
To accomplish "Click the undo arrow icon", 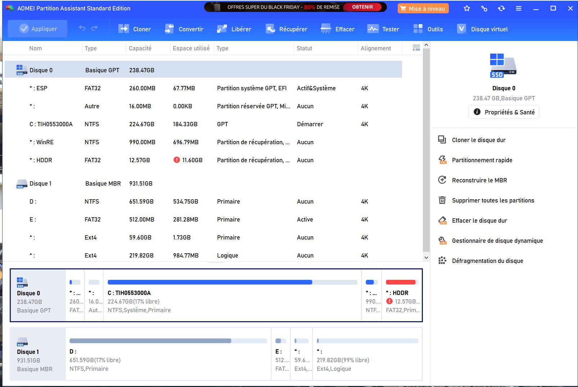I will [82, 28].
